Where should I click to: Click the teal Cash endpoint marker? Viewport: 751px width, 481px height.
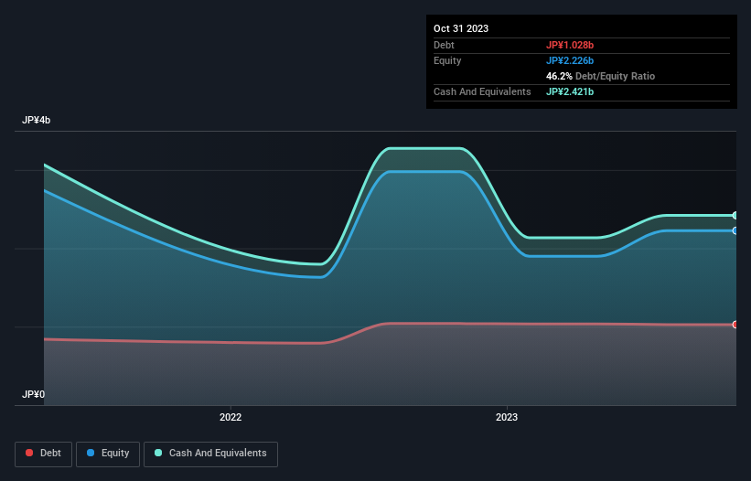[x=735, y=216]
